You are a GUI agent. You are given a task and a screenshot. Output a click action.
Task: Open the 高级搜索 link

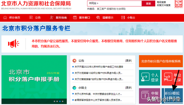pos(161,2)
